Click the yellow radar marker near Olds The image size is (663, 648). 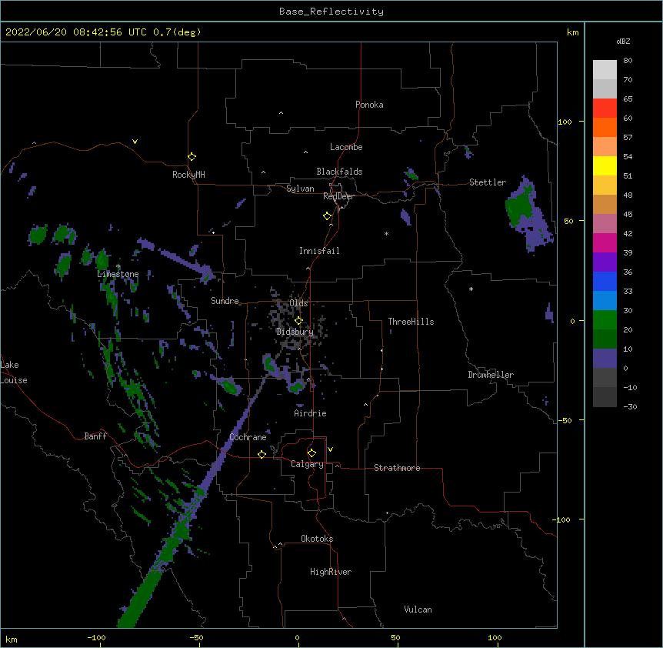click(298, 321)
